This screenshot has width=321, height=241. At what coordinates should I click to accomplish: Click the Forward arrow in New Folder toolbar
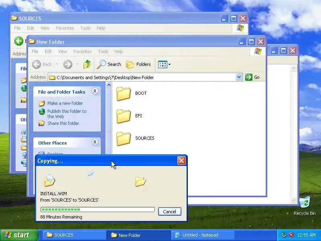(68, 64)
